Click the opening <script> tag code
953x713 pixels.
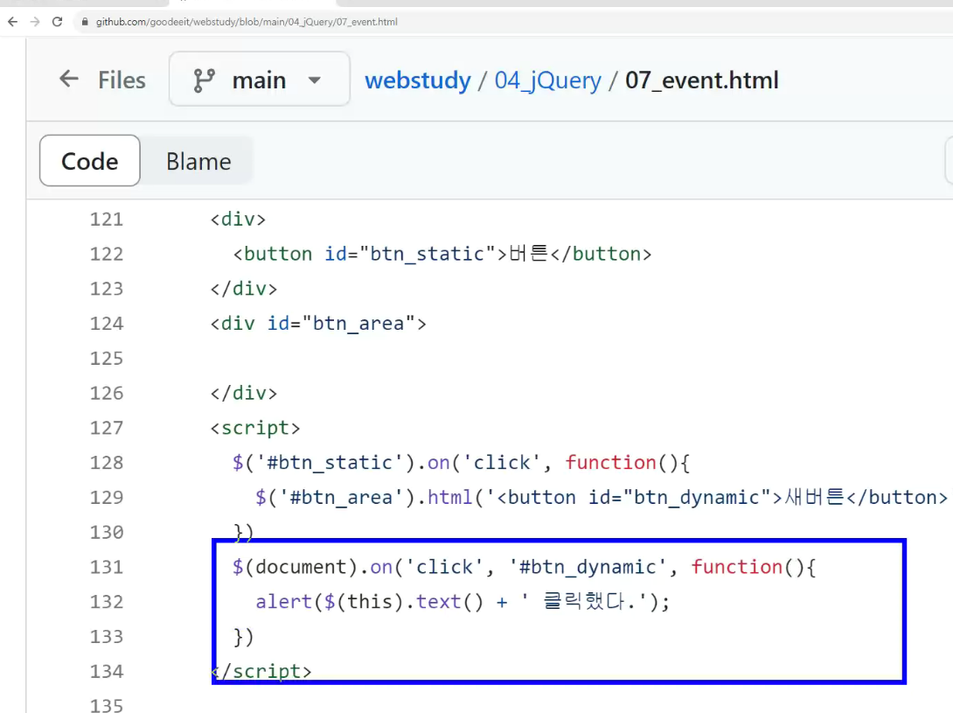click(255, 428)
